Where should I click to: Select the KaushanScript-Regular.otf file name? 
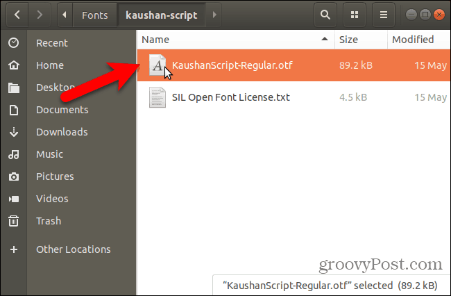(232, 65)
